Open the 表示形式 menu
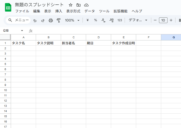 pos(73,11)
